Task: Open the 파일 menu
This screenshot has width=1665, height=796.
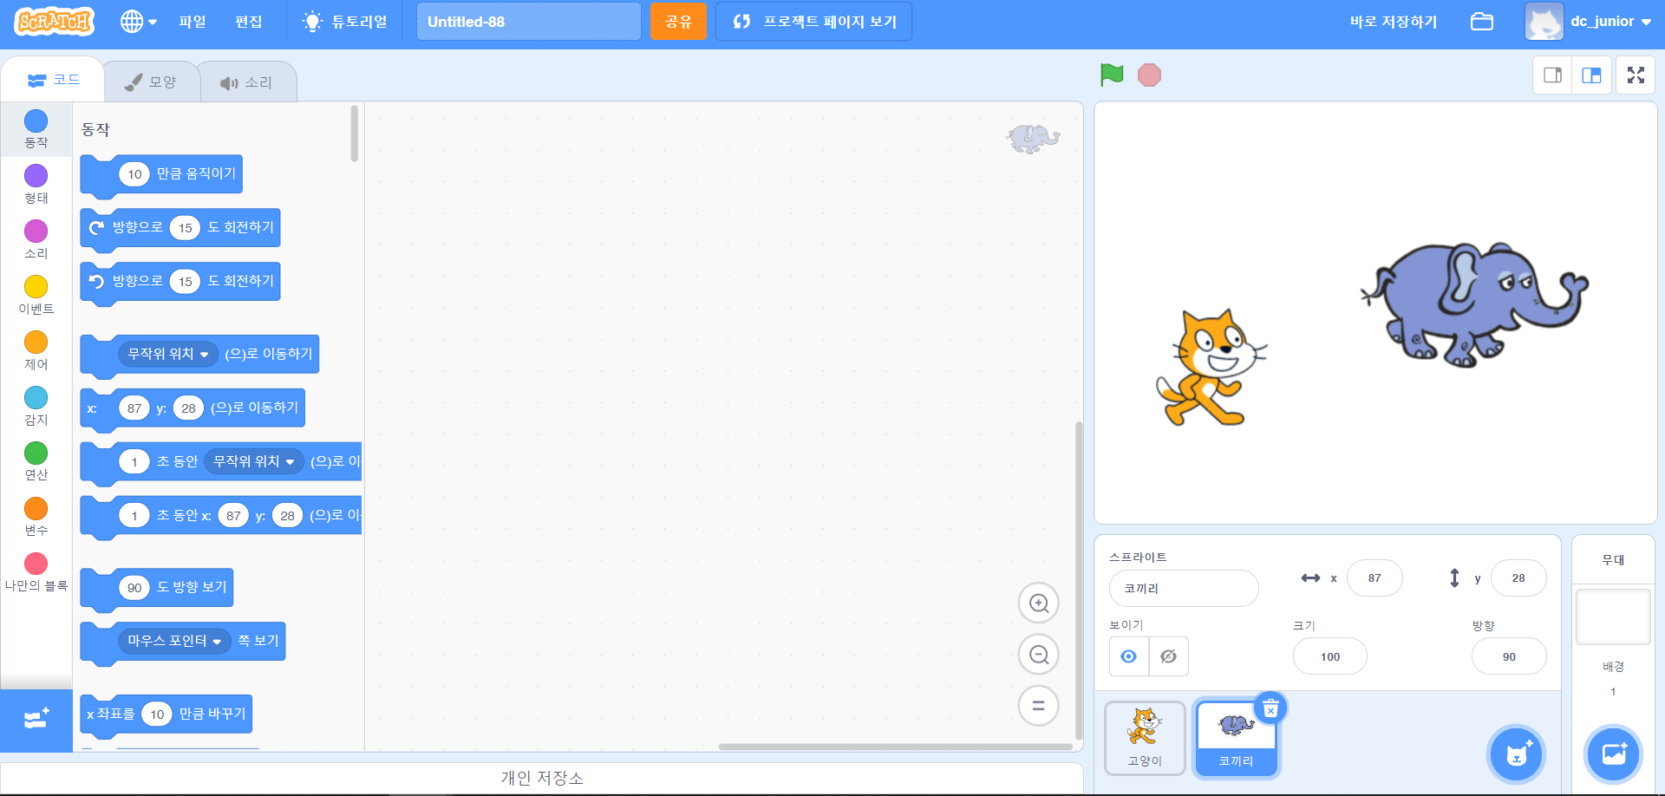Action: tap(193, 22)
